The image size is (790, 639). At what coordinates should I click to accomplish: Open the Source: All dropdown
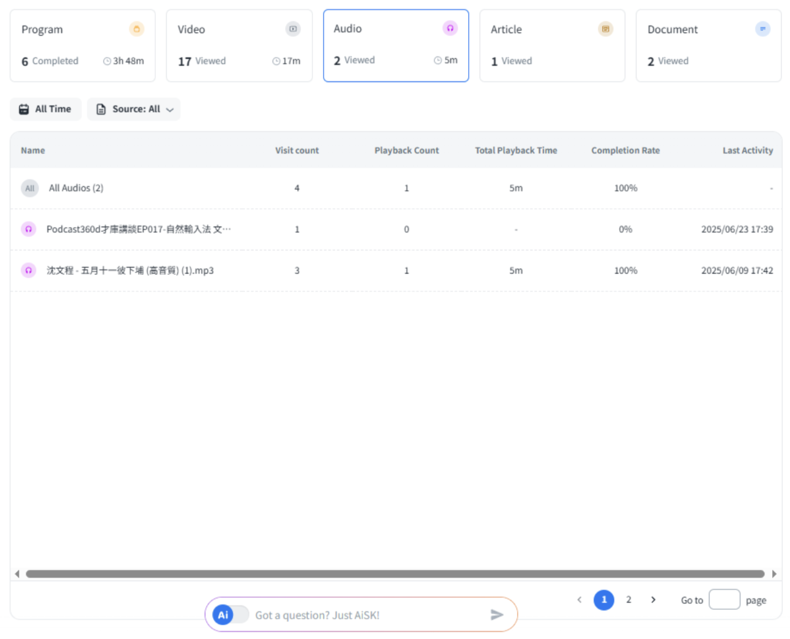point(134,109)
